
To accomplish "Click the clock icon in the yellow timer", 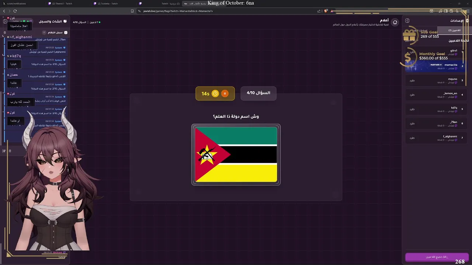I will (x=215, y=93).
